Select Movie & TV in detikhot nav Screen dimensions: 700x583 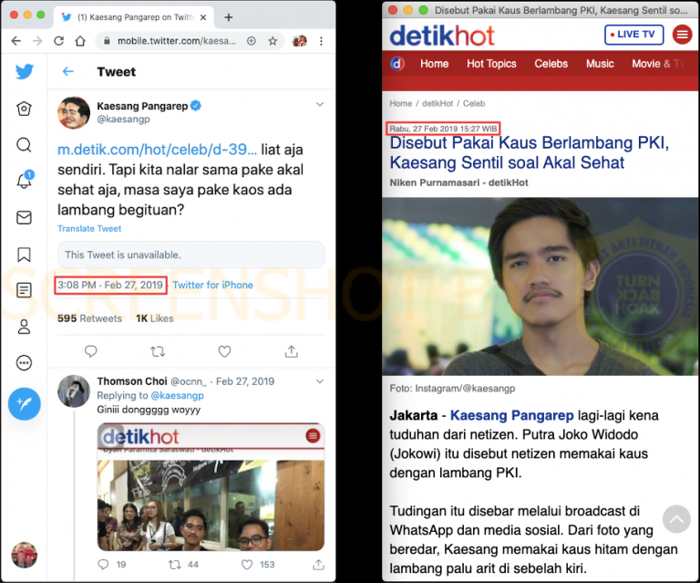coord(658,64)
